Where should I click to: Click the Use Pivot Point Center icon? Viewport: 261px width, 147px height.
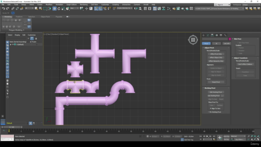(82, 9)
